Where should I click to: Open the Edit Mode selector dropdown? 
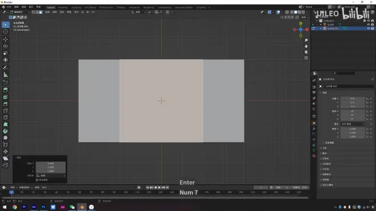[20, 12]
